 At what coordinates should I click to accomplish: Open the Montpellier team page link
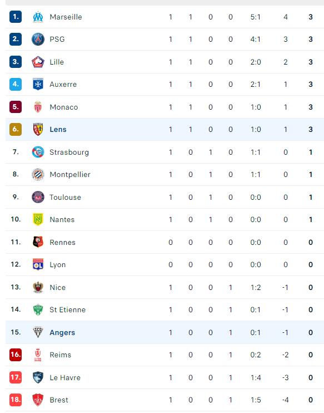[70, 175]
